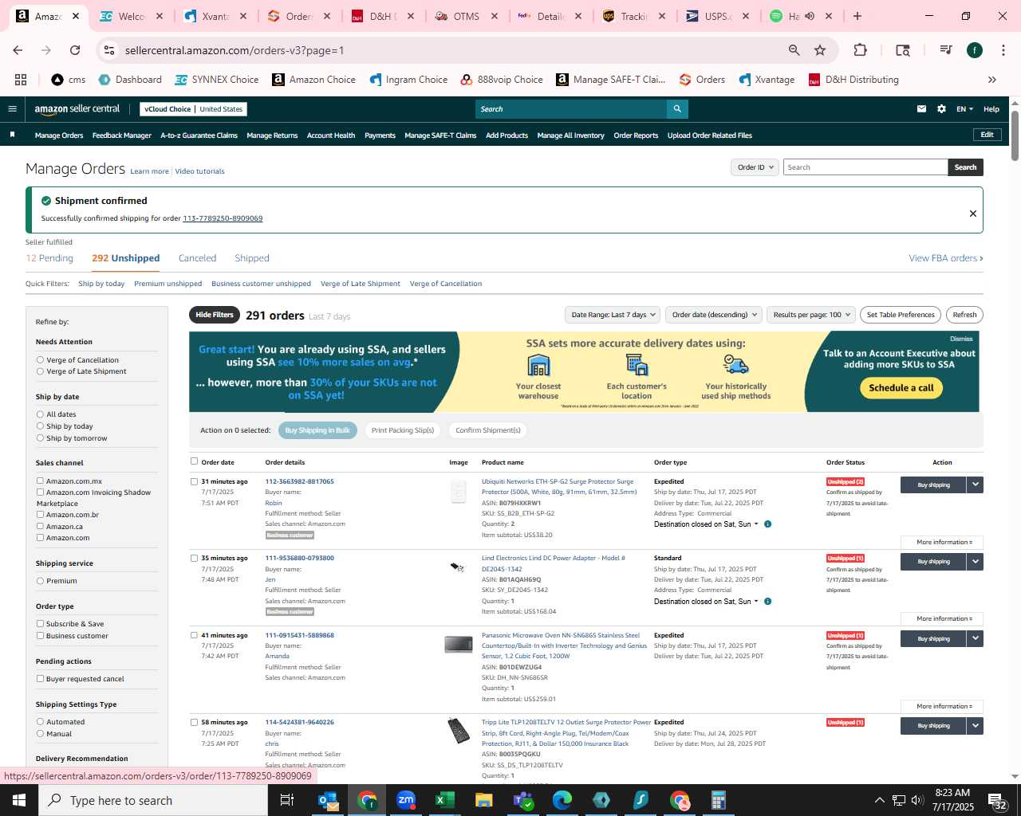Click the Panasonic Microwave Oven product thumbnail

pos(459,644)
